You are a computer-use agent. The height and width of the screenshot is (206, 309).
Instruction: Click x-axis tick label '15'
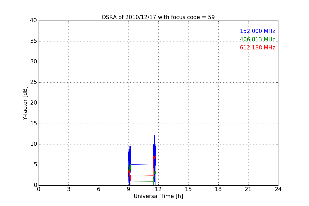[x=188, y=189]
